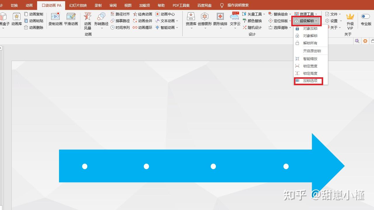Click 动画合并 merge animation

pos(143,21)
